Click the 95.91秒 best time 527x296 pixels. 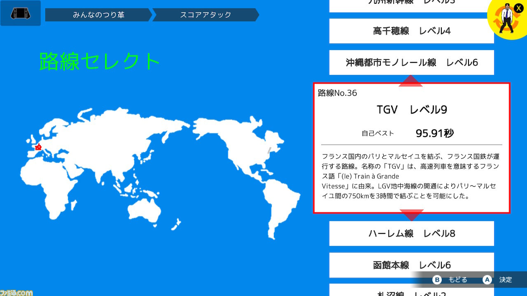tap(435, 133)
